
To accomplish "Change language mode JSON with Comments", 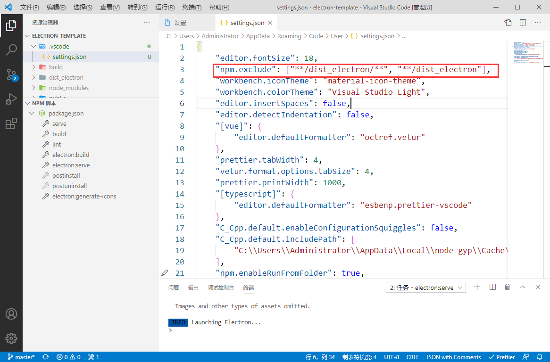I will click(x=453, y=357).
